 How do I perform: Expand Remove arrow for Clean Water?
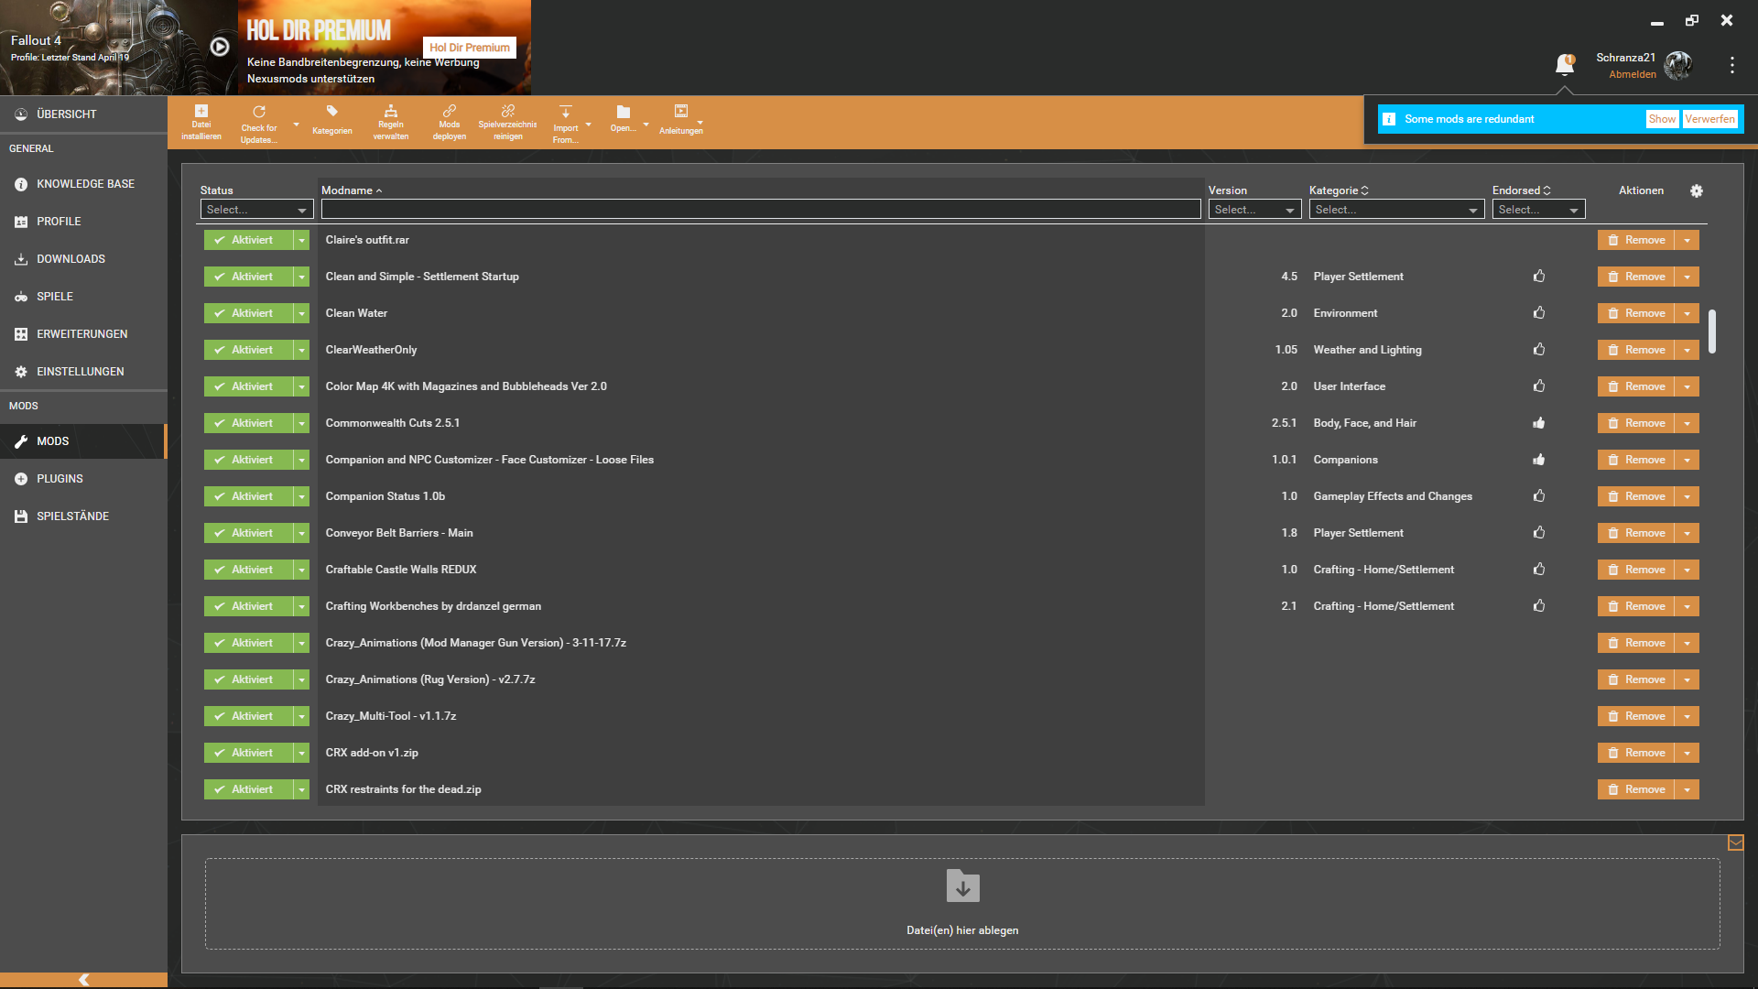pyautogui.click(x=1687, y=313)
